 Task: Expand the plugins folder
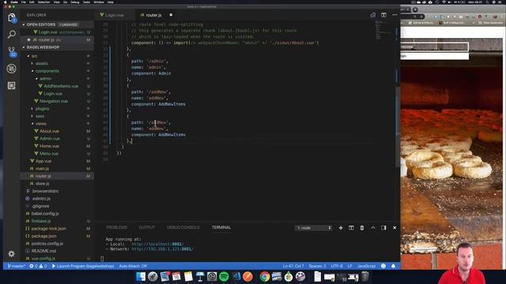(x=42, y=109)
